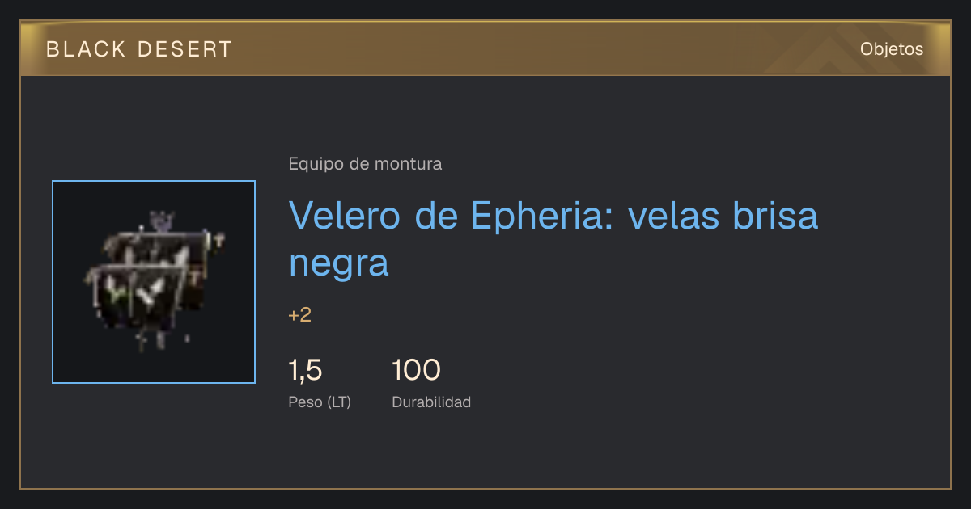Click the Peso (LT) label
Image resolution: width=971 pixels, height=509 pixels.
(320, 402)
